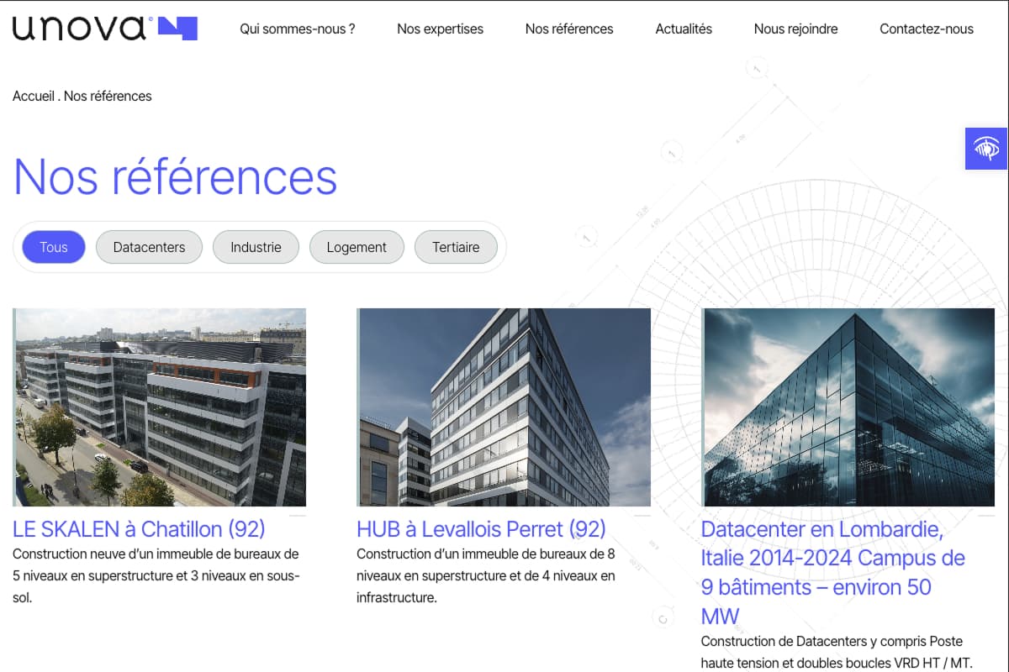Open the Lombardie datacenter glass building image

848,407
